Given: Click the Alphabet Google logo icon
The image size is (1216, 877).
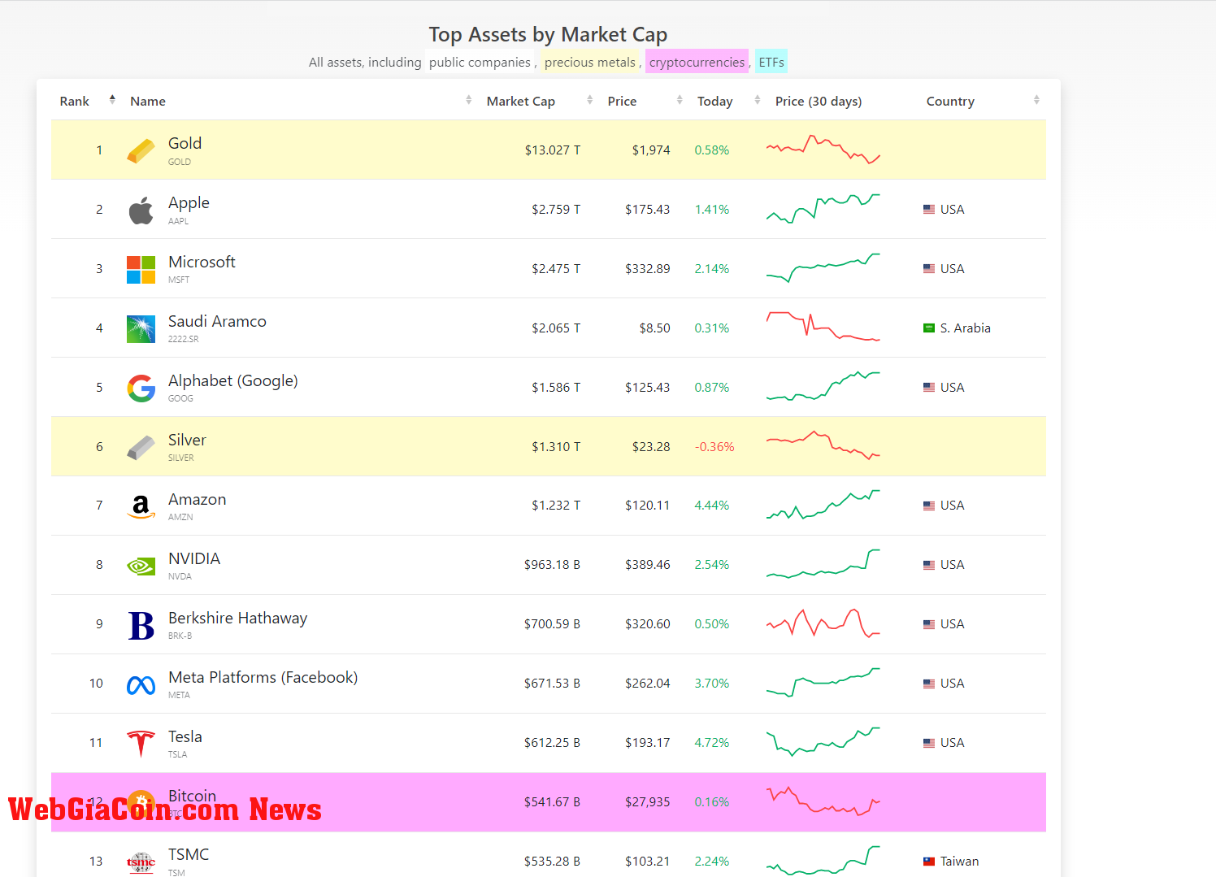Looking at the screenshot, I should 141,389.
